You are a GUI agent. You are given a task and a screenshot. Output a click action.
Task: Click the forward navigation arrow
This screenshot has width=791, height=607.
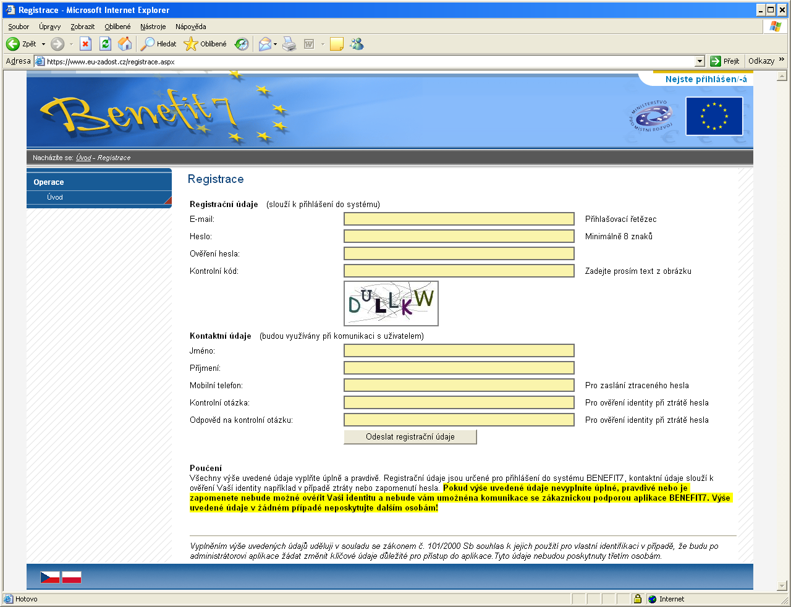[57, 44]
